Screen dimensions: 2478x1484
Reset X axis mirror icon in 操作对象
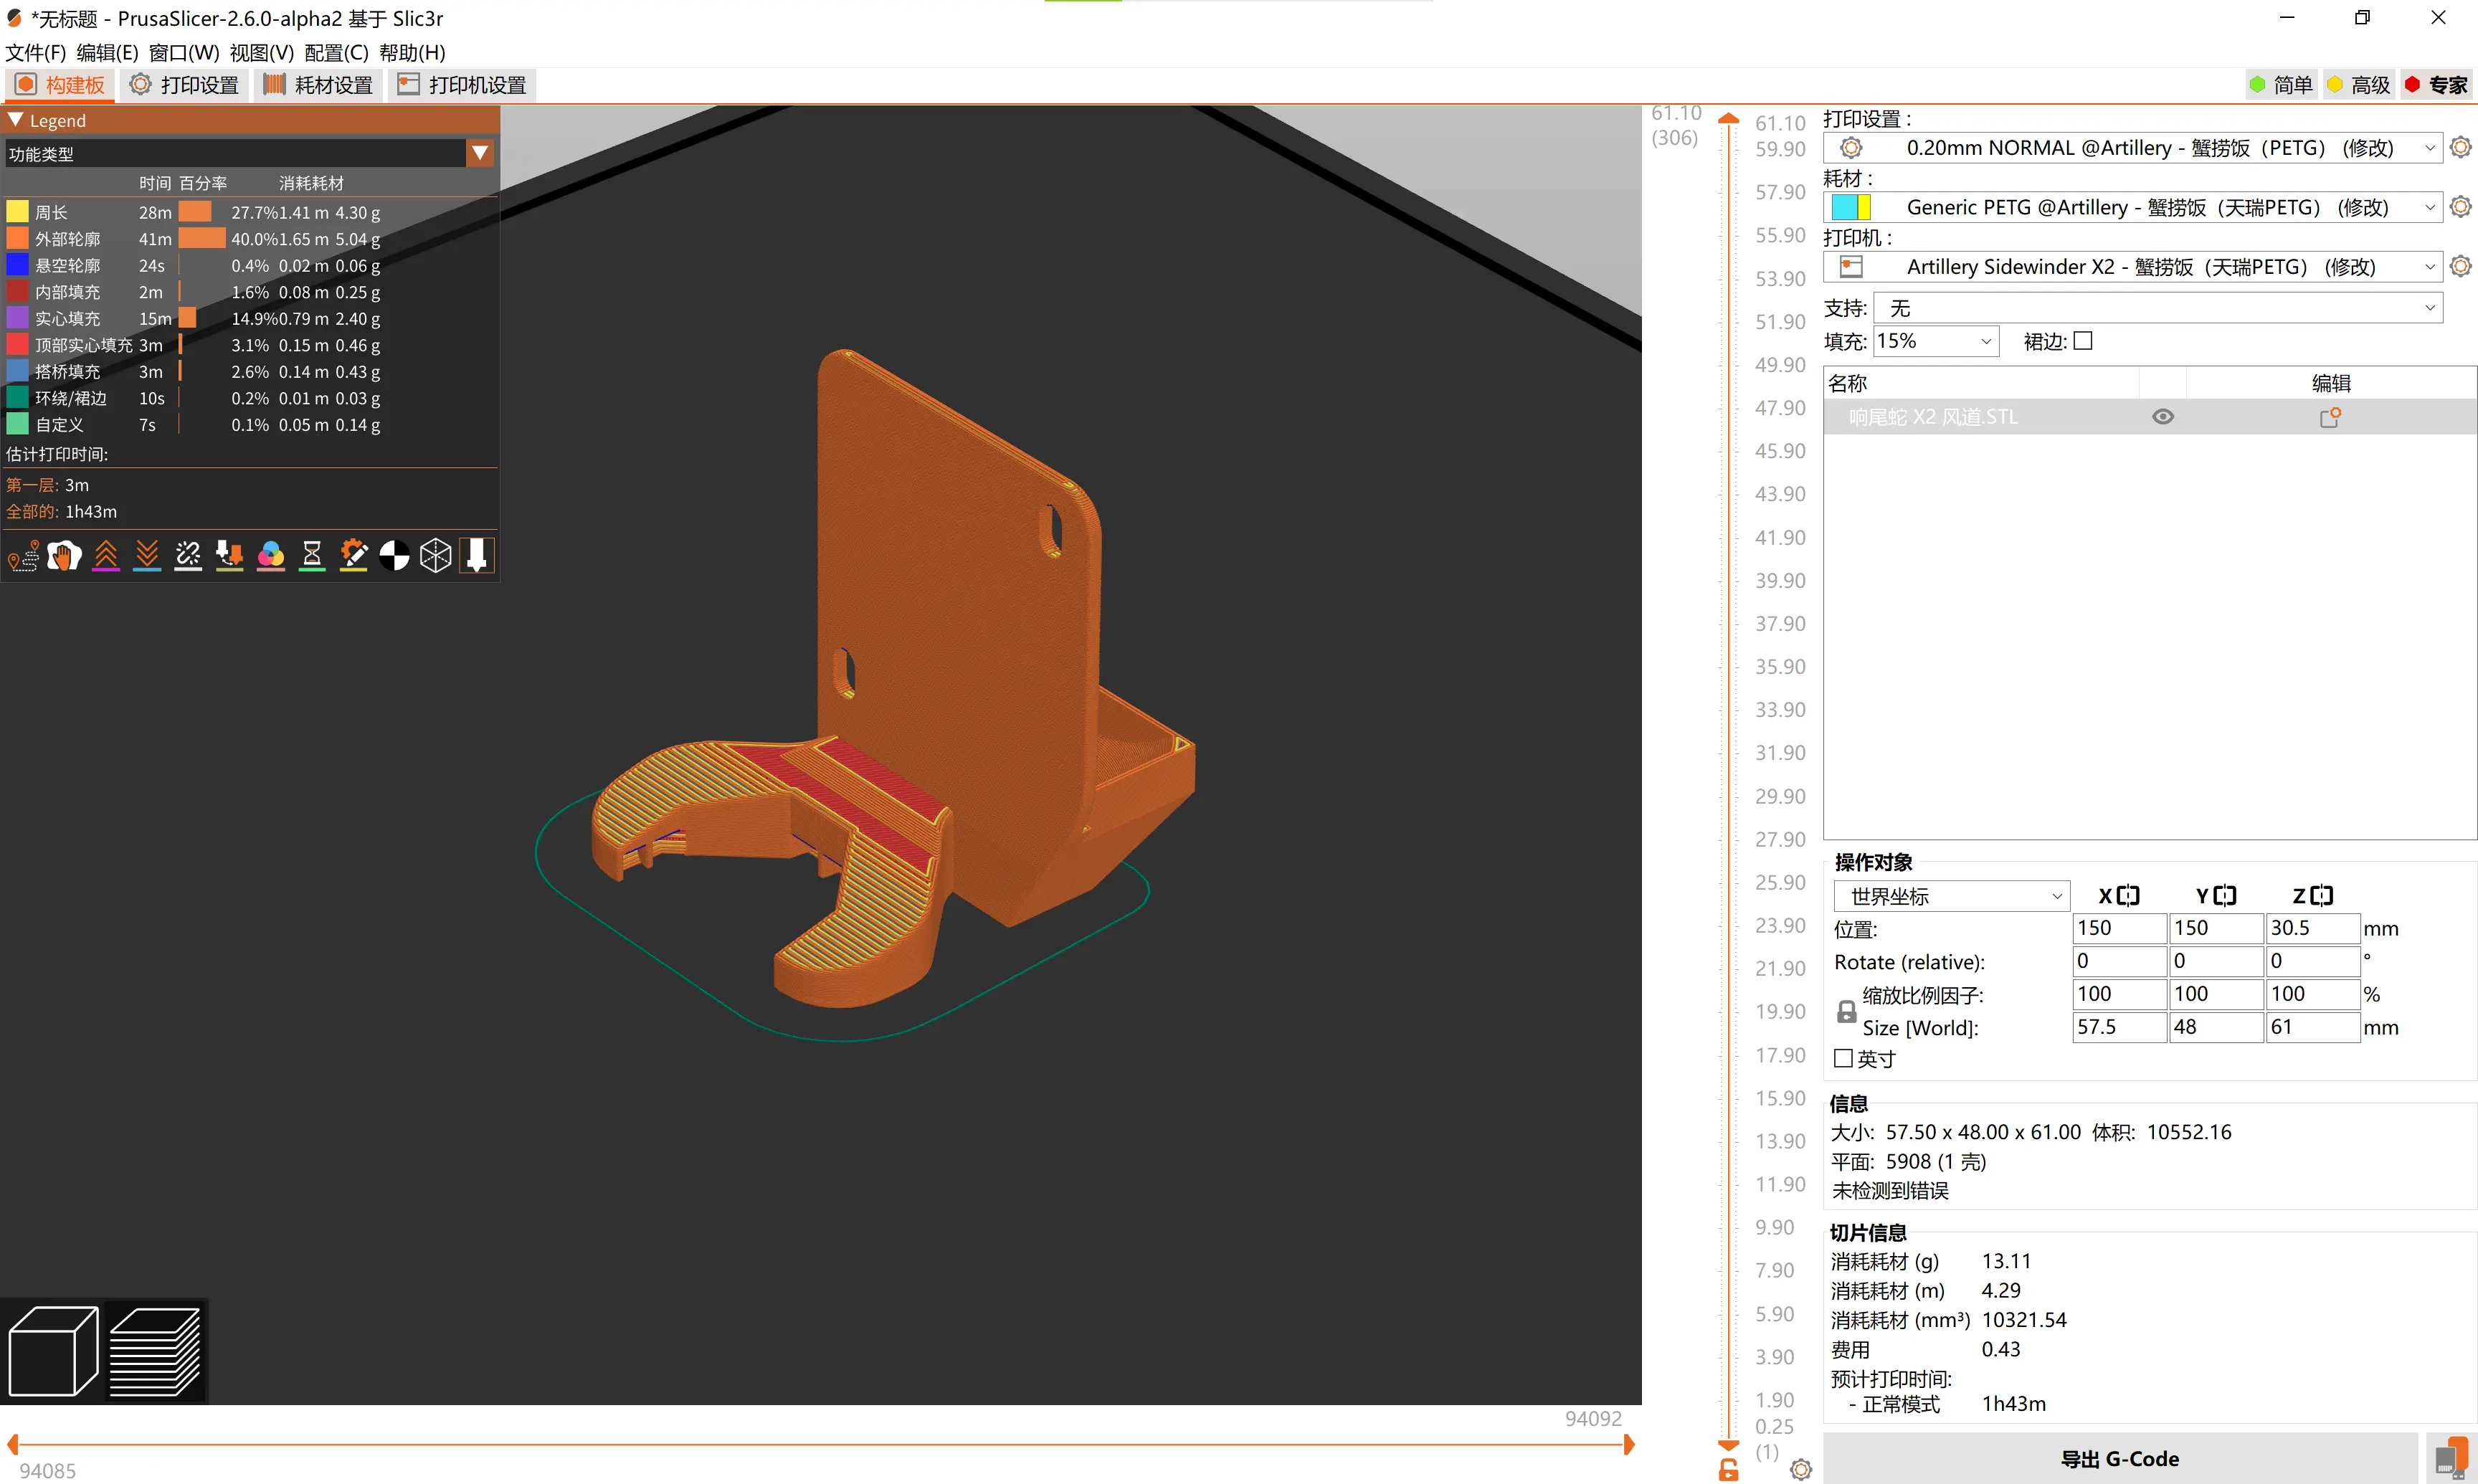2128,896
